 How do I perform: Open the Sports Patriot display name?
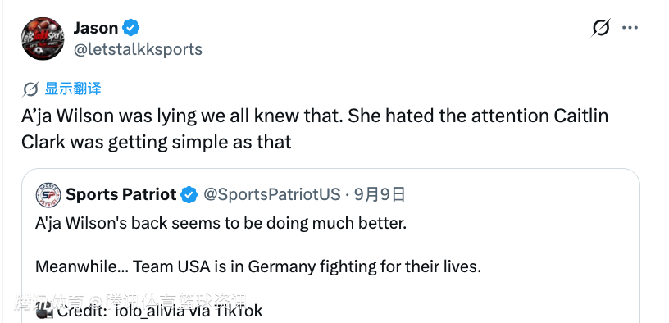pos(121,194)
